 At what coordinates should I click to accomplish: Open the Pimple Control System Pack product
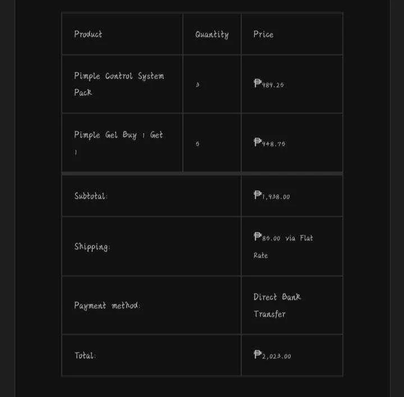(119, 84)
